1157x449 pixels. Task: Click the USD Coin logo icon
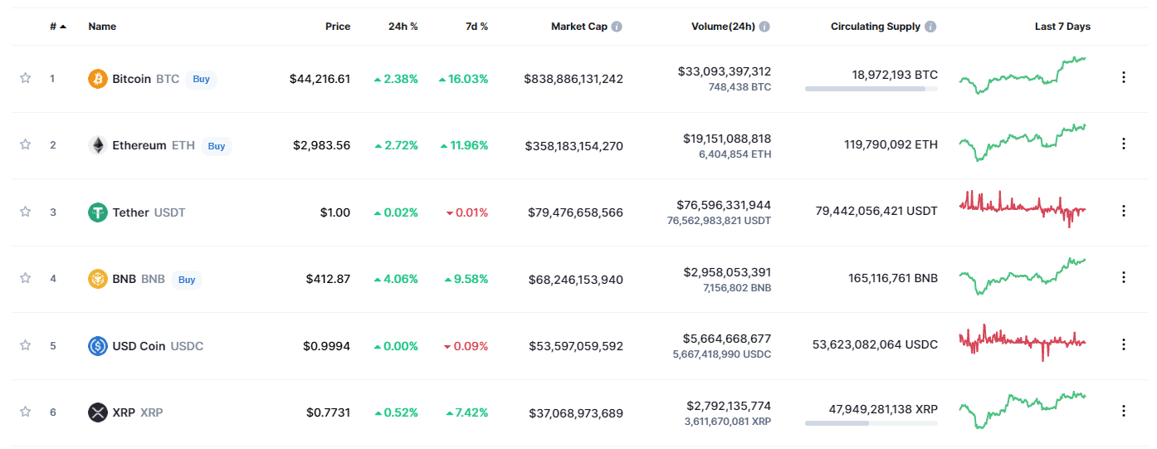(x=98, y=346)
